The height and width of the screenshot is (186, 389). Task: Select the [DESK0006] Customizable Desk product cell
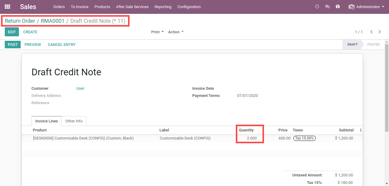click(x=83, y=138)
